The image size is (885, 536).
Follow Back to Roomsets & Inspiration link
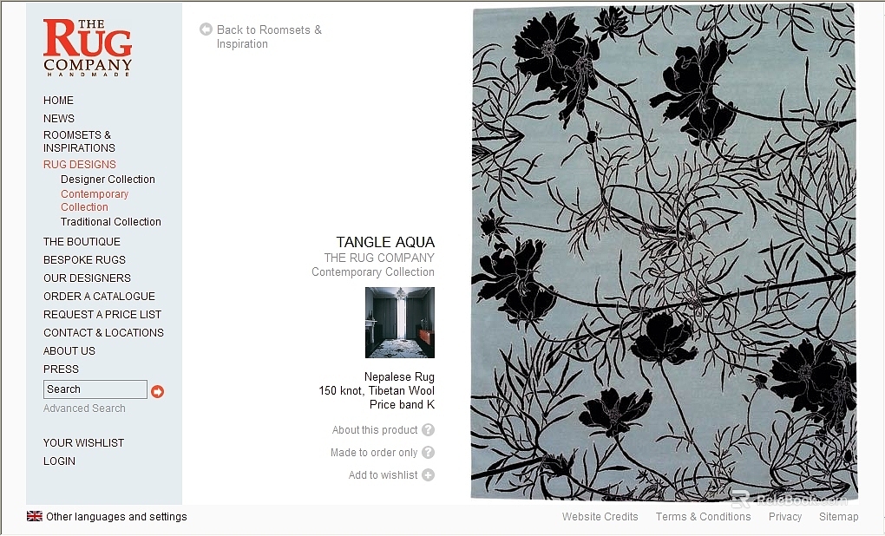[269, 36]
